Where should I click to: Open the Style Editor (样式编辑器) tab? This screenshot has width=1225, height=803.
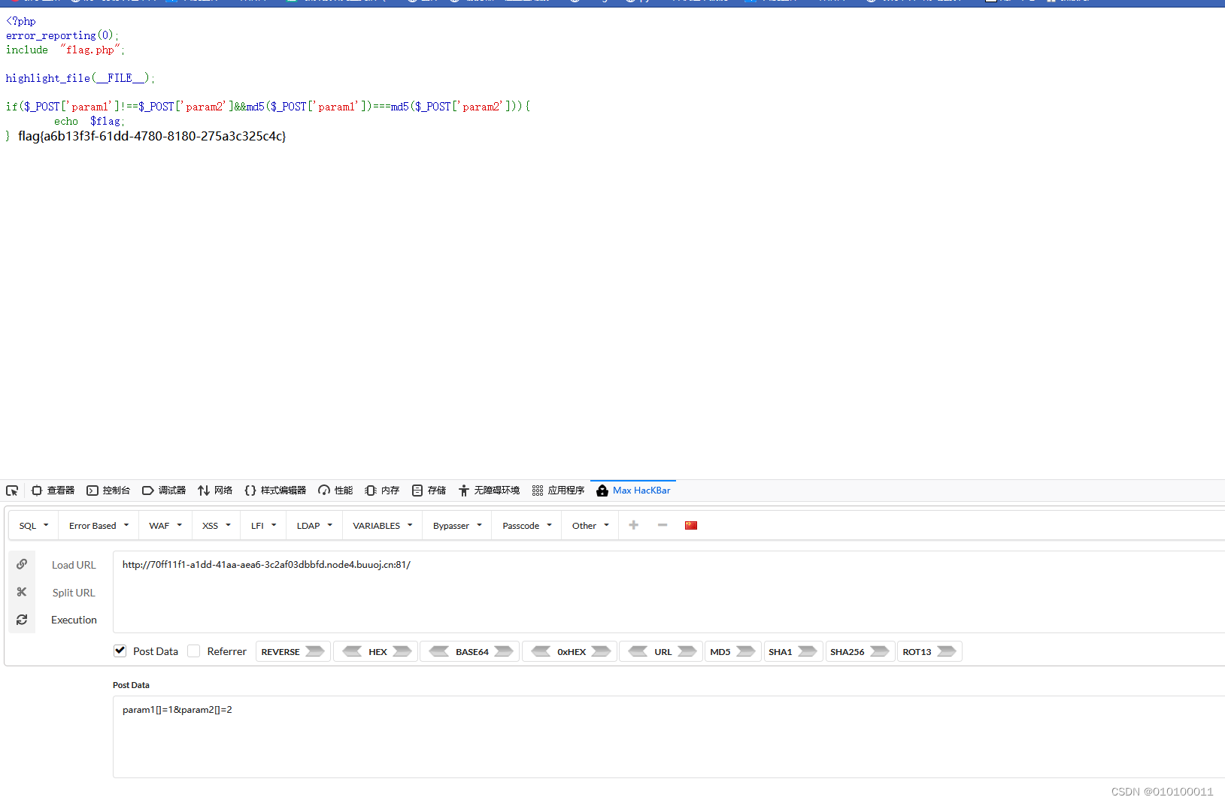275,491
